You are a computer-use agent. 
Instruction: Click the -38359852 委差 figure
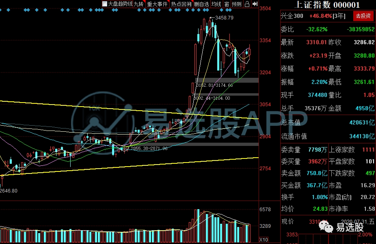pos(361,29)
